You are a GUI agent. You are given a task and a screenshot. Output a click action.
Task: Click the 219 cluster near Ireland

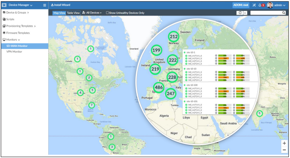coord(155,69)
